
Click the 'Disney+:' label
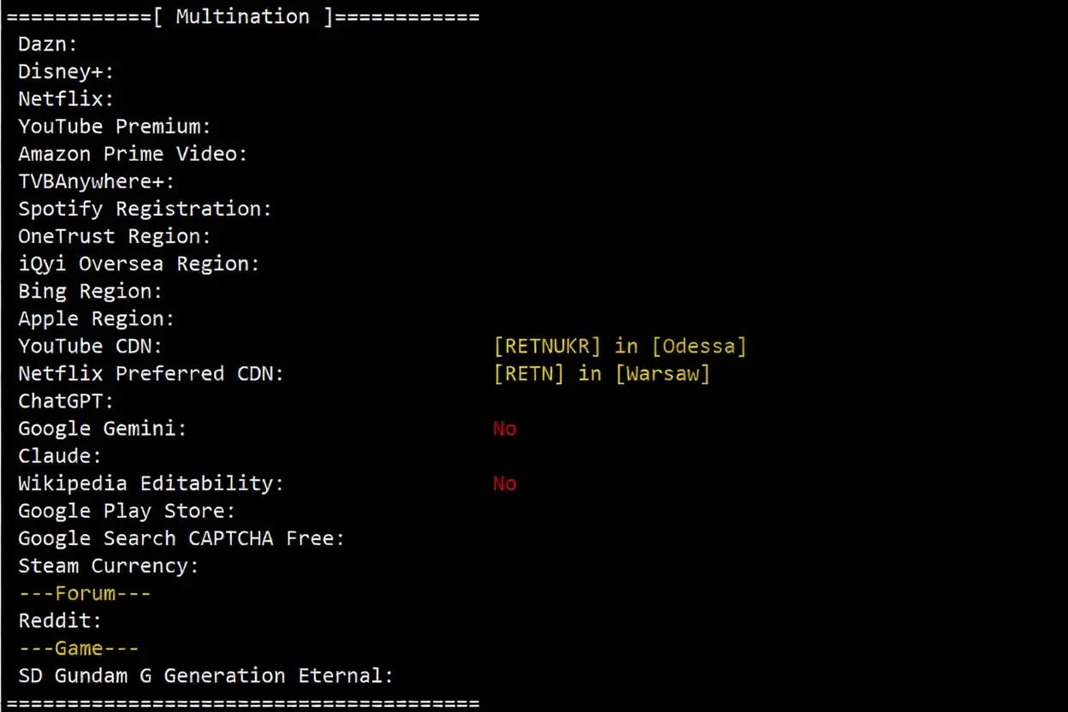[66, 72]
